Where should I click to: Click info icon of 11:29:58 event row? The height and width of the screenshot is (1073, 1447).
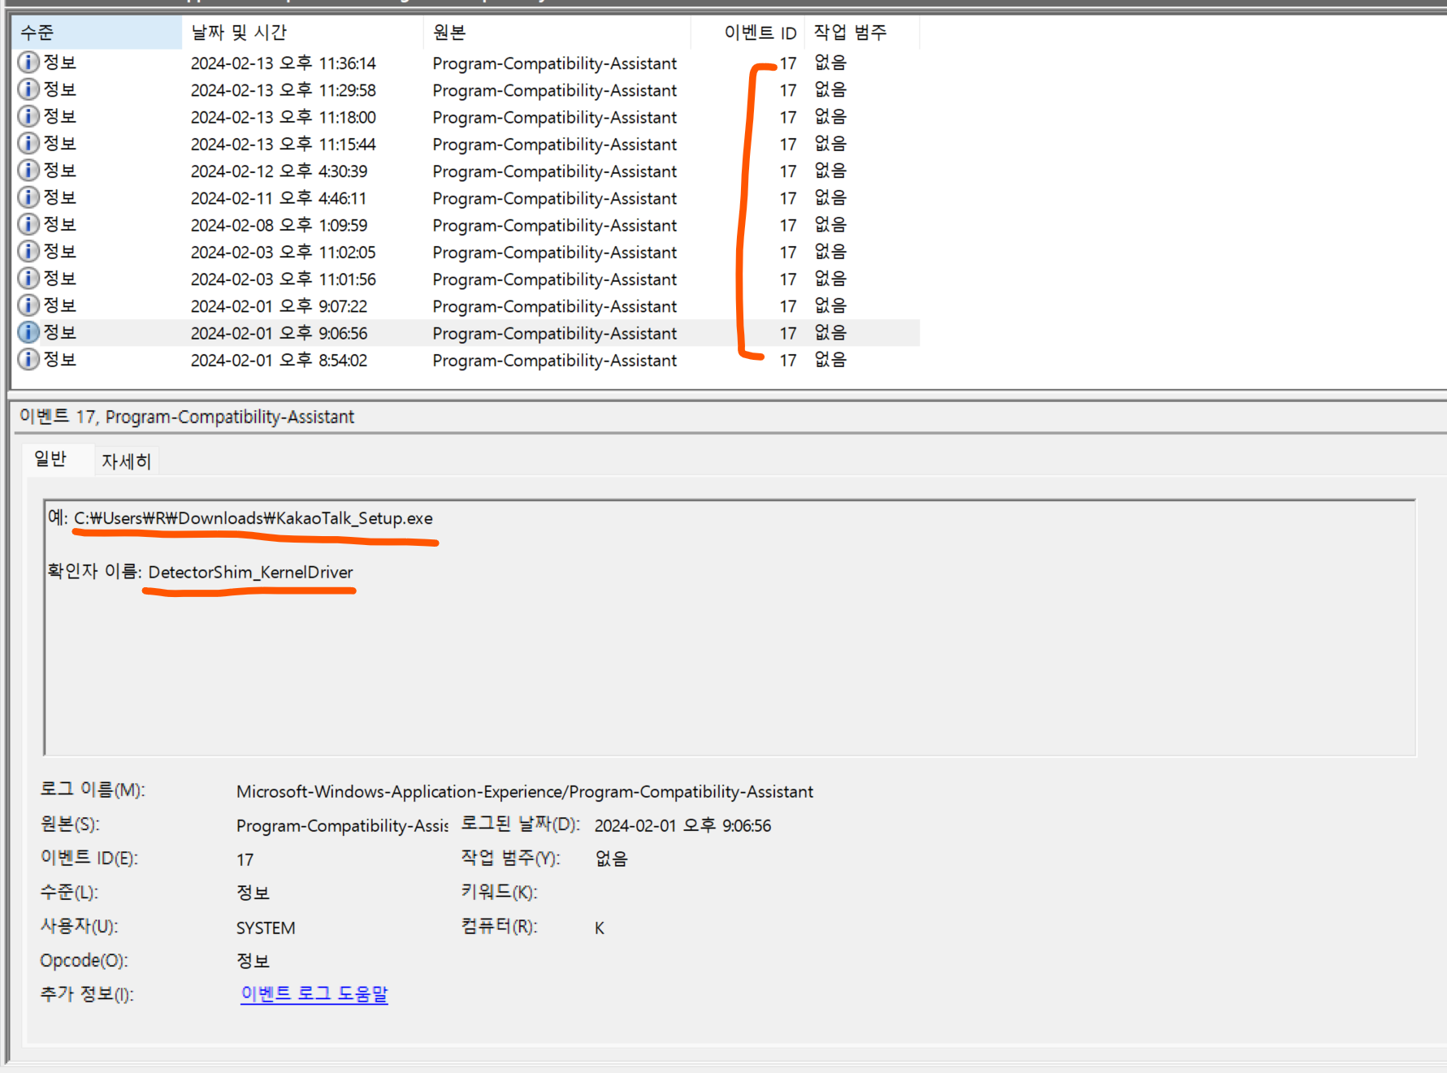pyautogui.click(x=28, y=89)
